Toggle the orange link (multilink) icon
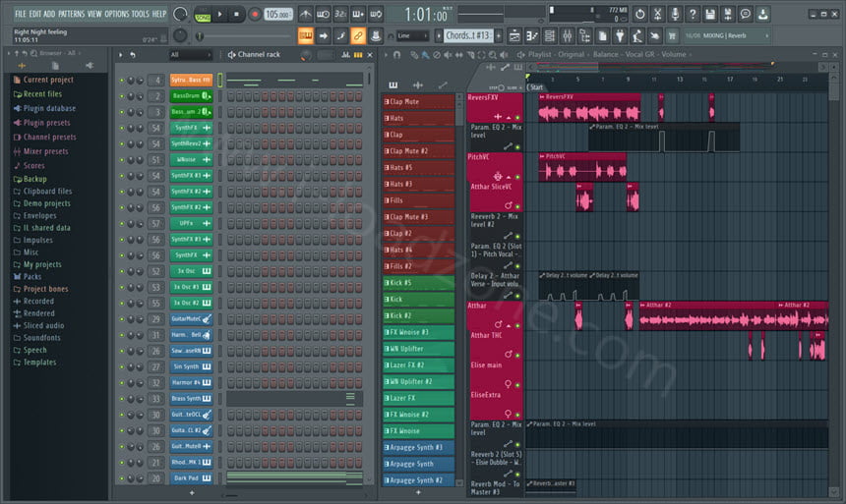 (x=358, y=36)
